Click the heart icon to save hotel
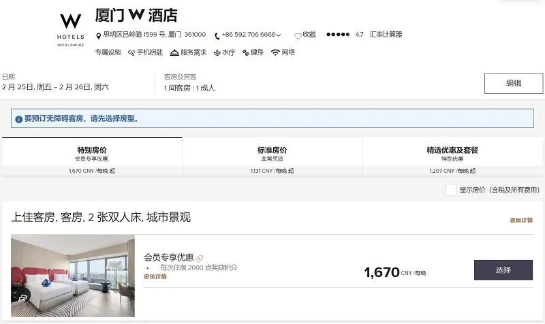Screen dimensions: 545x324 tap(298, 36)
